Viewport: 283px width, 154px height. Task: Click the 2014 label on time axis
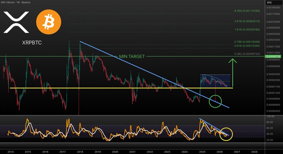click(10, 152)
